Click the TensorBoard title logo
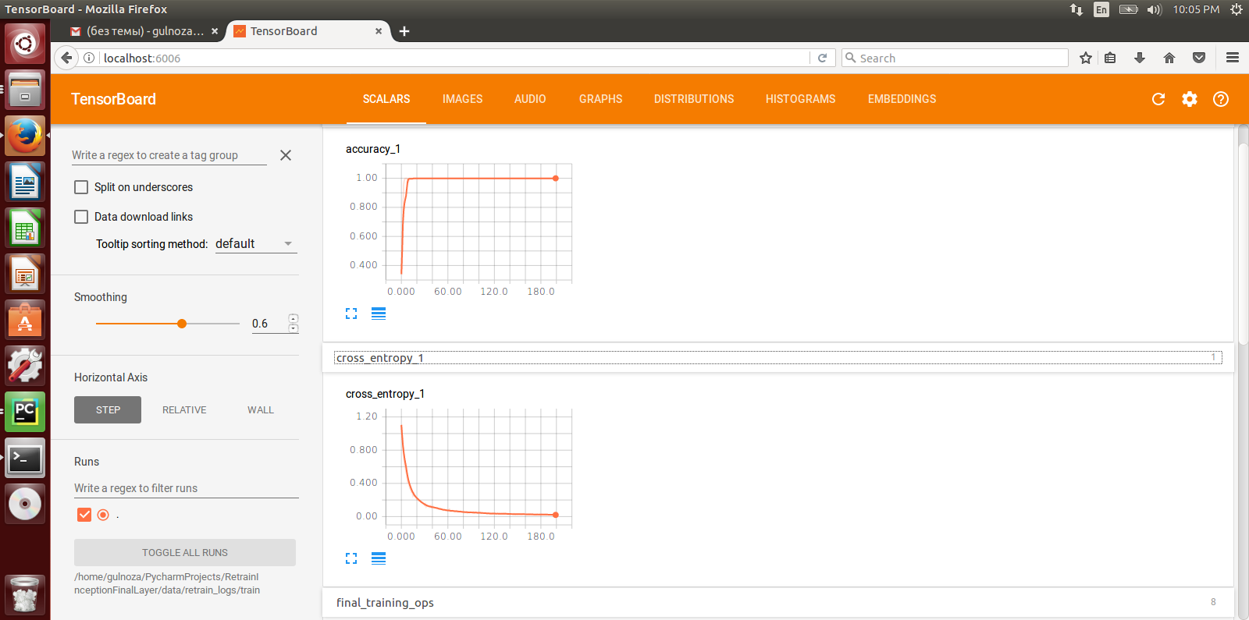1249x620 pixels. tap(114, 99)
